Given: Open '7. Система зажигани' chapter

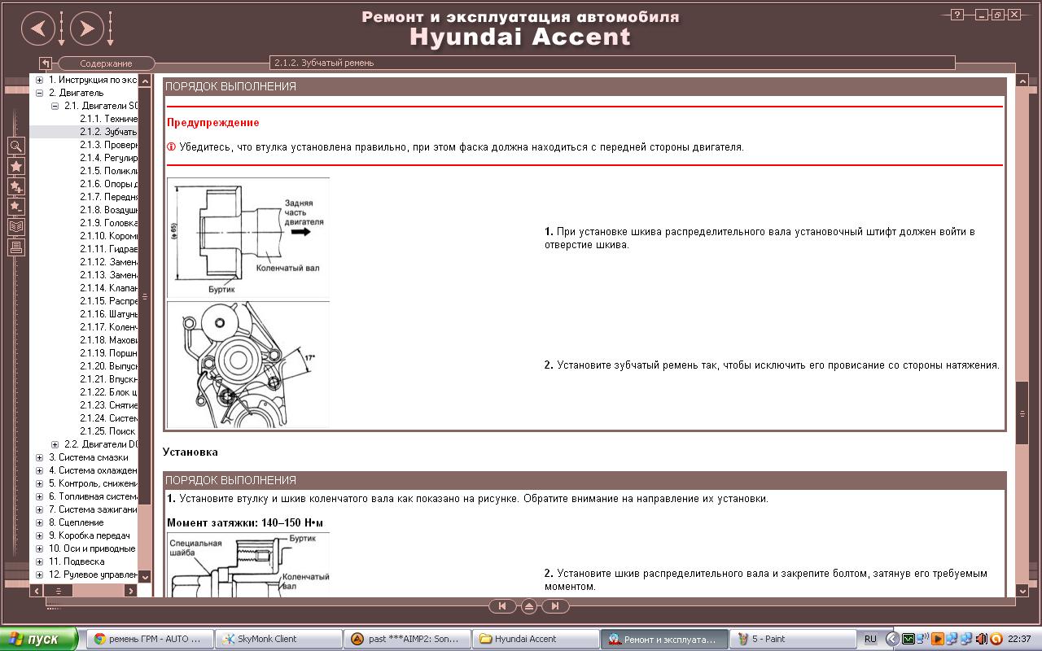Looking at the screenshot, I should (x=93, y=509).
